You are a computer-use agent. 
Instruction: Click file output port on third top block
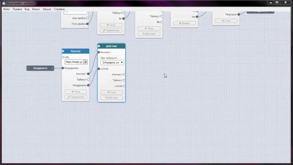pyautogui.click(x=161, y=22)
